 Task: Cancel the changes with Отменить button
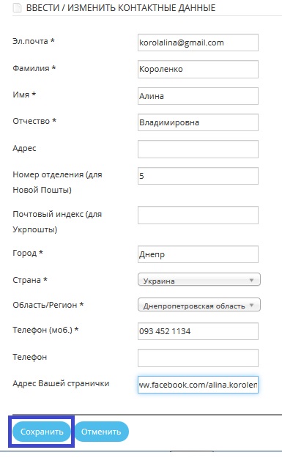[x=101, y=432]
